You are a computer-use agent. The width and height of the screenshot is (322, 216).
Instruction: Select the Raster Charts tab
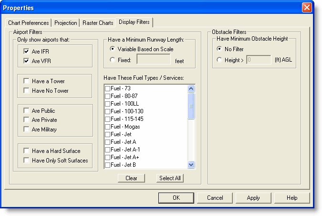click(98, 22)
